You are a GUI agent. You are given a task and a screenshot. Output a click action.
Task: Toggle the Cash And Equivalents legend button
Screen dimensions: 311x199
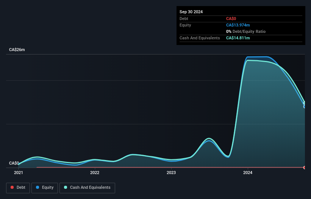[x=87, y=188]
